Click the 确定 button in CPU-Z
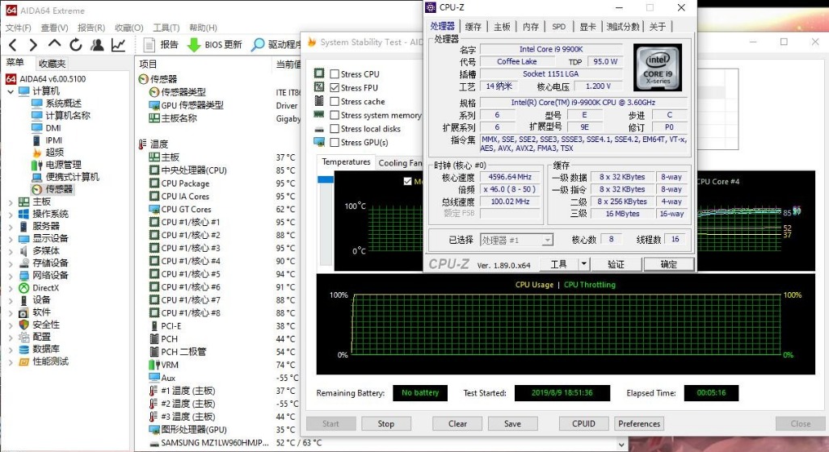829x452 pixels. click(668, 264)
